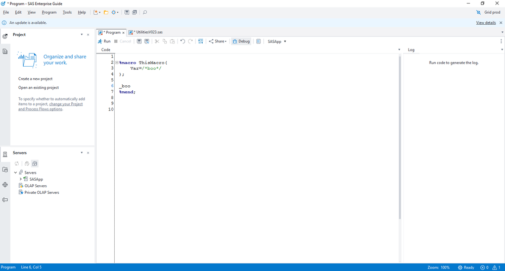Open the Prompt Manager sidebar icon
505x271 pixels.
click(x=5, y=200)
